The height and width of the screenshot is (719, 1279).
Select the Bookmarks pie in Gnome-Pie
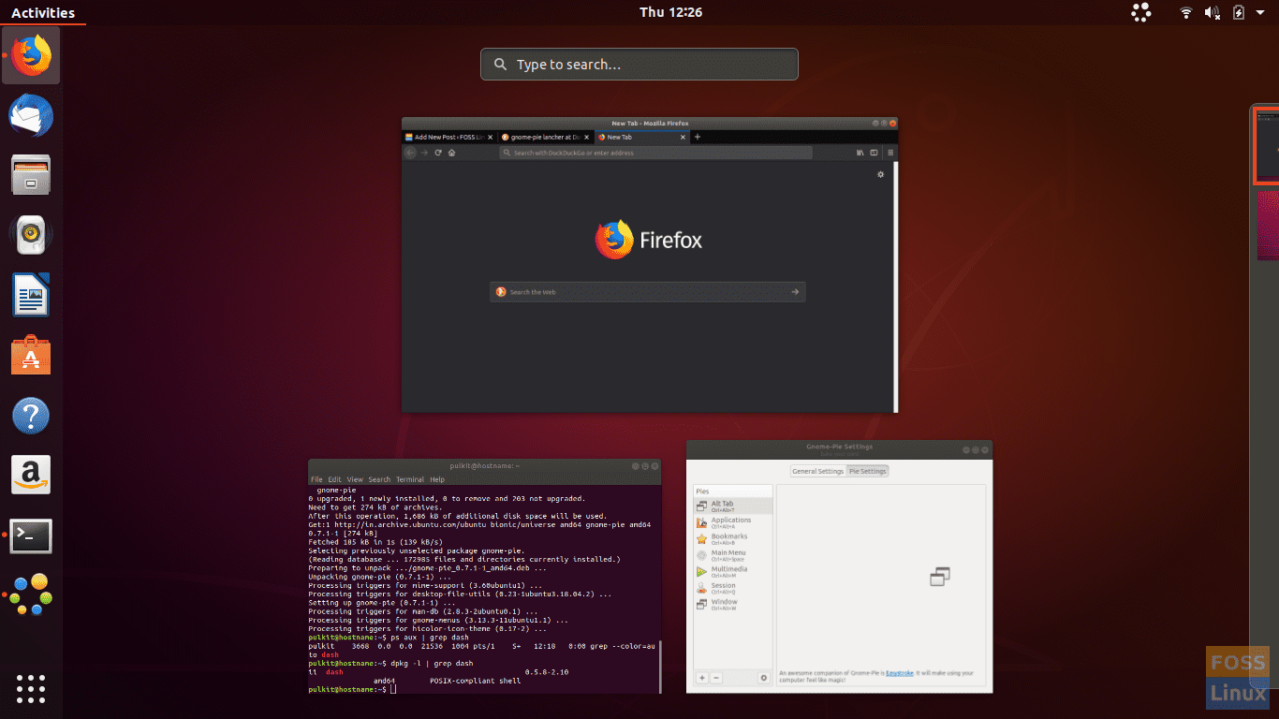[x=729, y=536]
